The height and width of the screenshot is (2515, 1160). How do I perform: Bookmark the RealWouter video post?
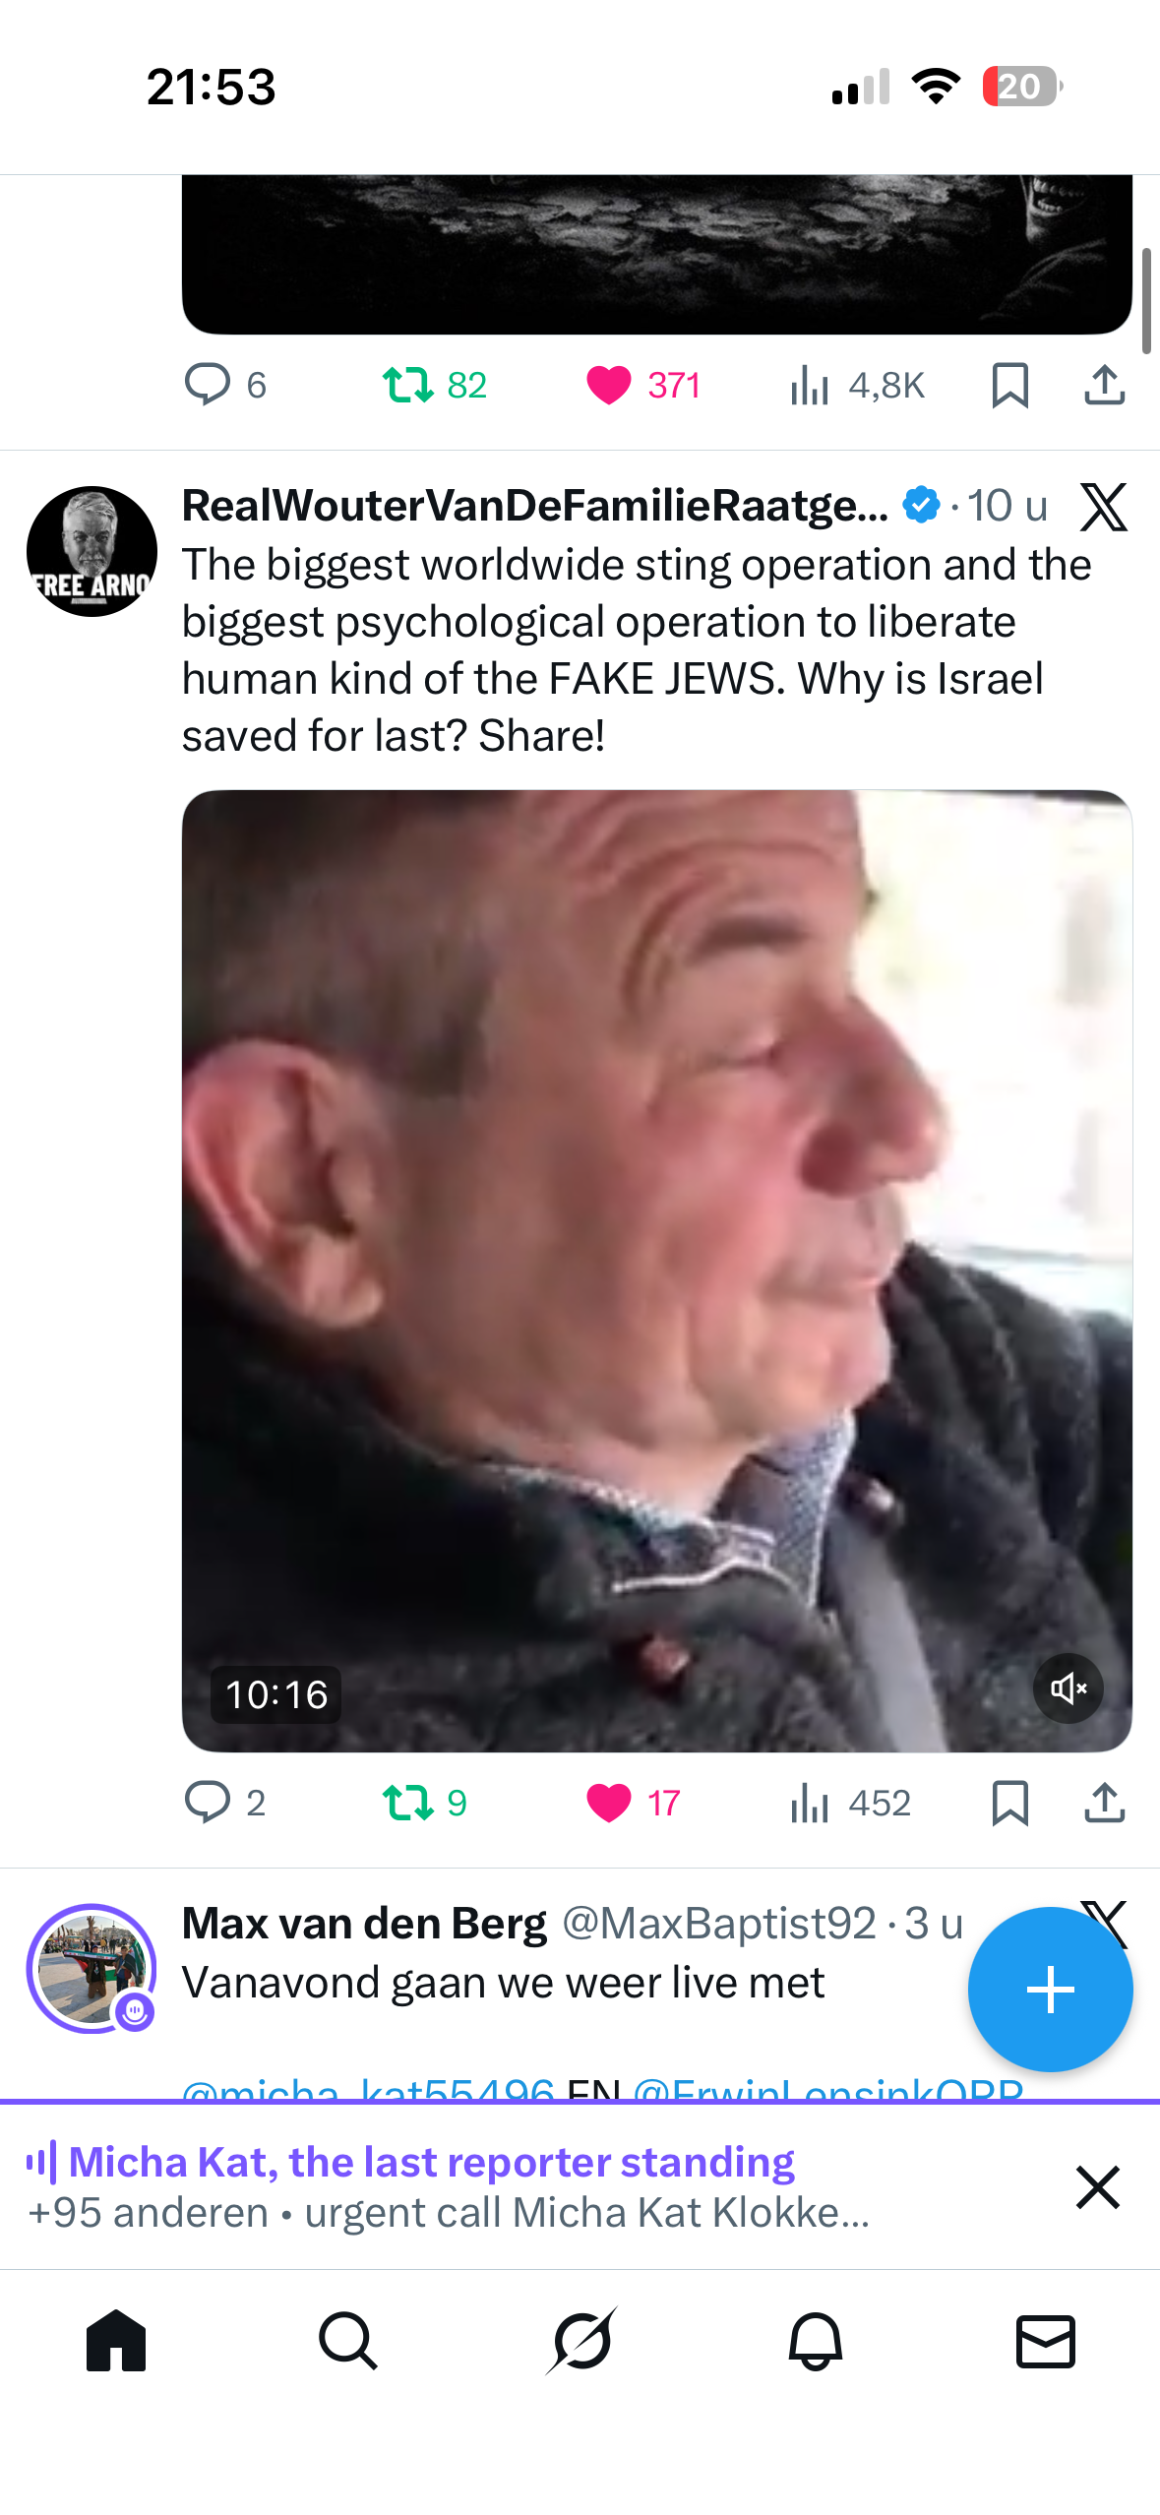click(1010, 1803)
